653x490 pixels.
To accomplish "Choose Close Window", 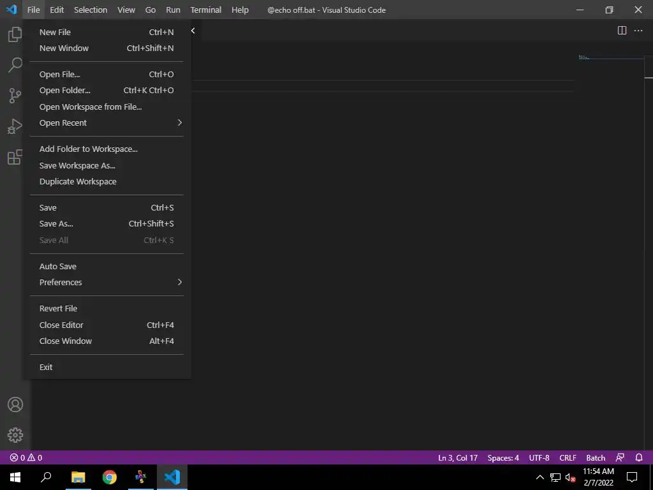I will point(106,341).
